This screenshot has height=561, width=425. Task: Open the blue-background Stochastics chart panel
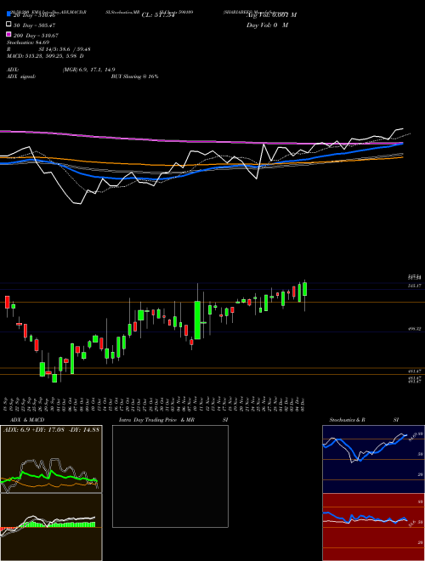coord(373,459)
